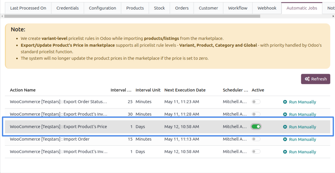The image size is (335, 173).
Task: Click Days unit in Export Product's Price row
Action: (140, 127)
